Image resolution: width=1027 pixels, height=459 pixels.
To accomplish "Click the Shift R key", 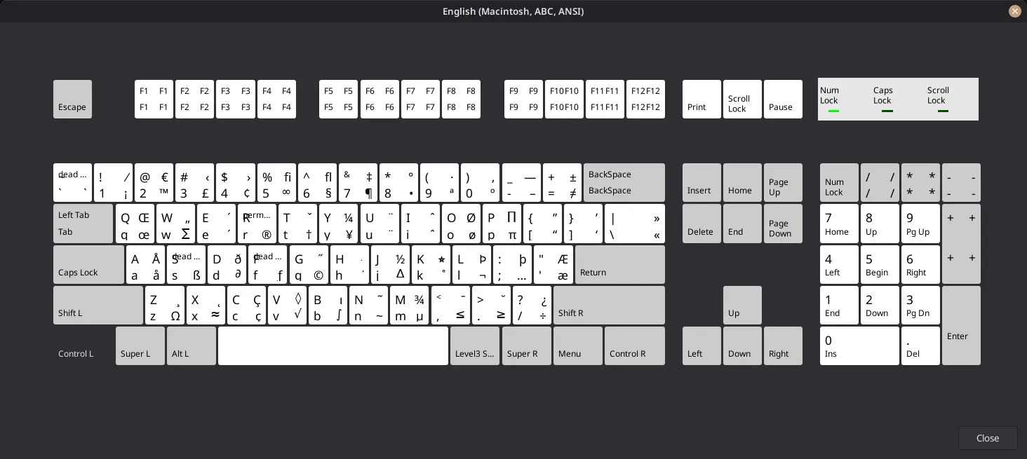I will pyautogui.click(x=609, y=305).
